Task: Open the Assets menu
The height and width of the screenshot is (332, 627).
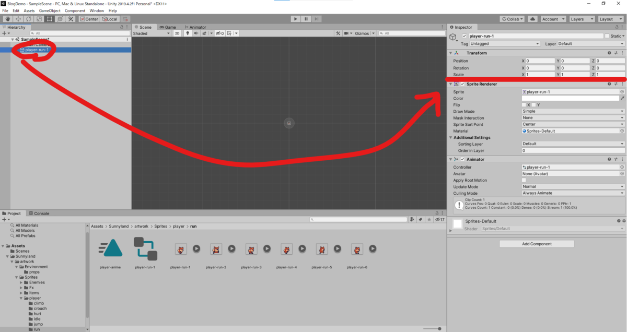Action: click(x=29, y=10)
